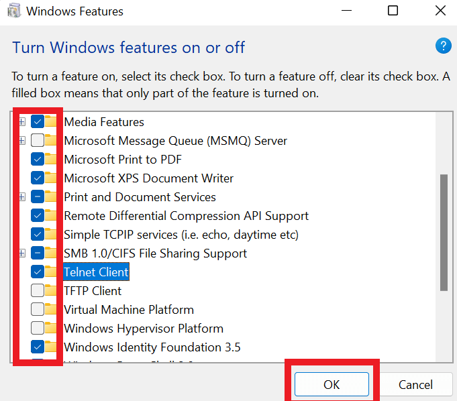
Task: Enable the TFTP Client checkbox
Action: 38,291
